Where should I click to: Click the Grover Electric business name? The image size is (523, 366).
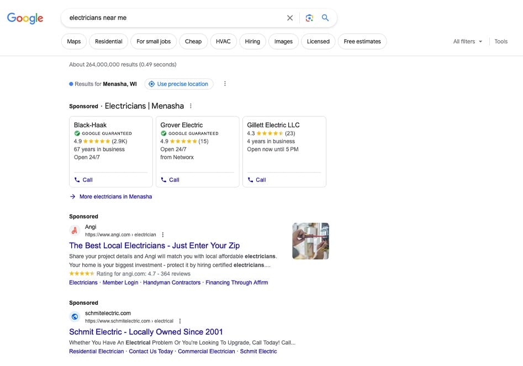tap(182, 125)
